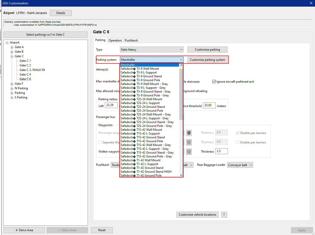
Task: Choose Safedock T1S-42 Ground Stand - Grey option
Action: click(x=150, y=153)
